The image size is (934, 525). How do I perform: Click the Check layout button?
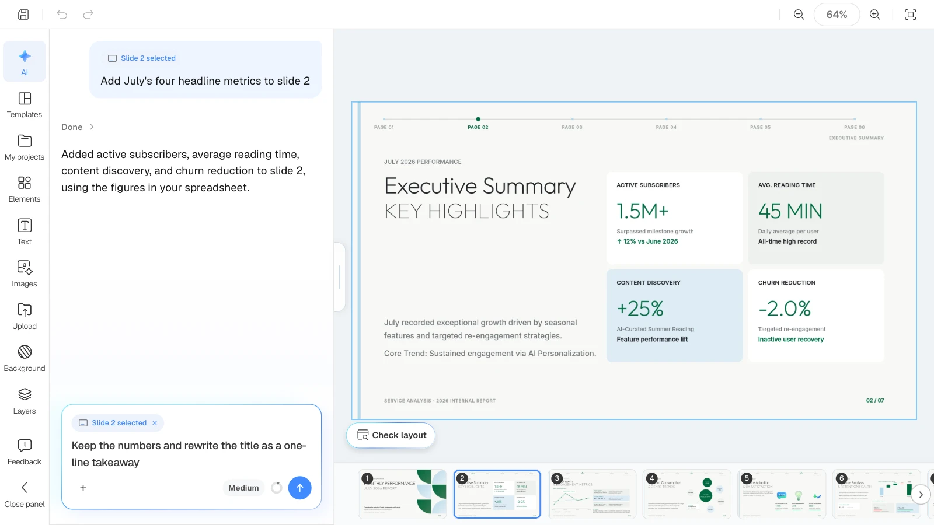391,435
